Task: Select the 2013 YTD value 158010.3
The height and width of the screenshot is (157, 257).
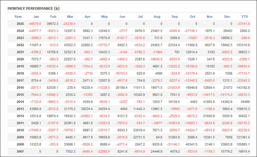Action: point(242,109)
